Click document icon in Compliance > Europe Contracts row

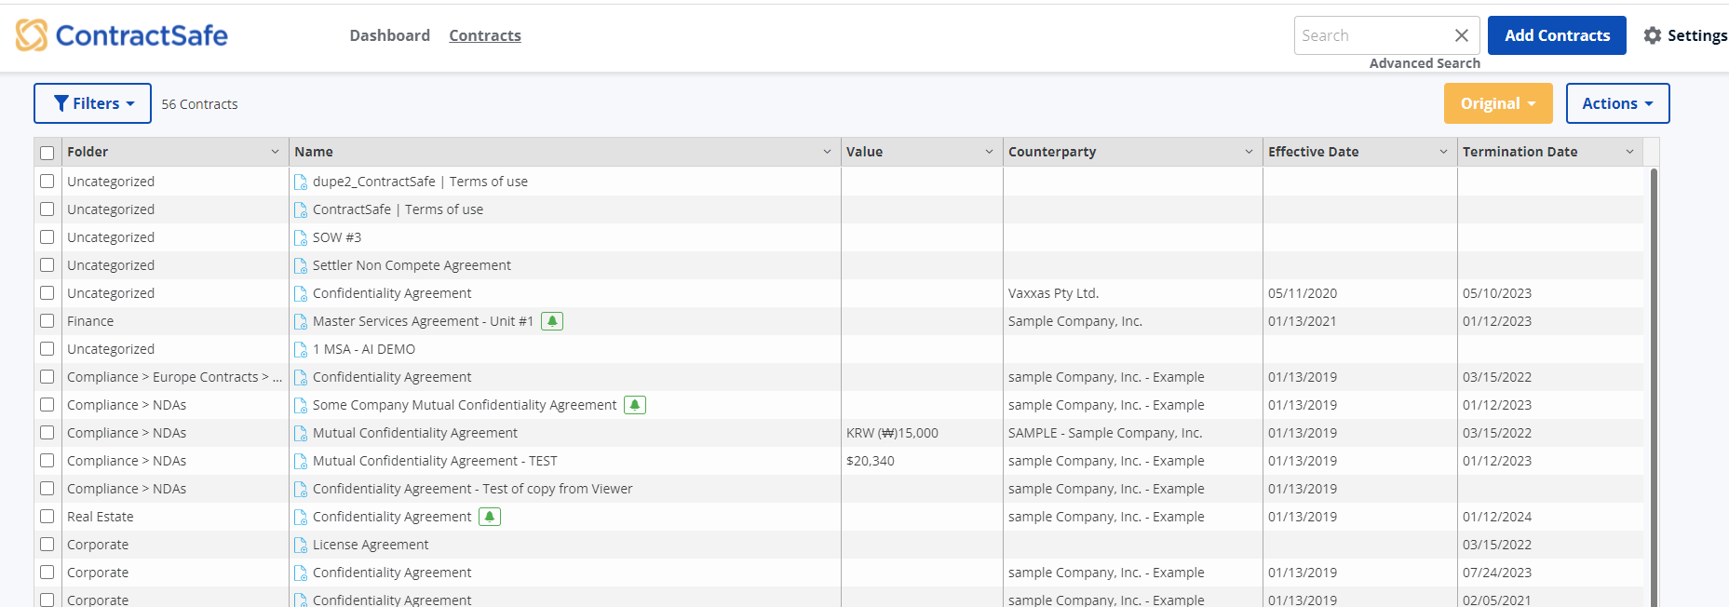click(301, 377)
